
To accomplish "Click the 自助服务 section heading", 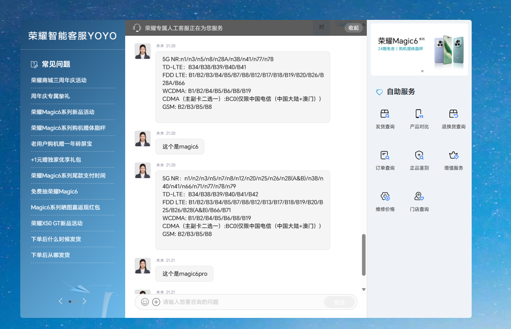I will point(401,92).
